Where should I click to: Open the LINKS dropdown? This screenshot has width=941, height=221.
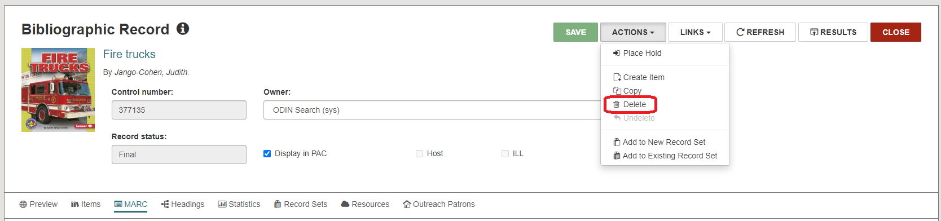[x=695, y=32]
